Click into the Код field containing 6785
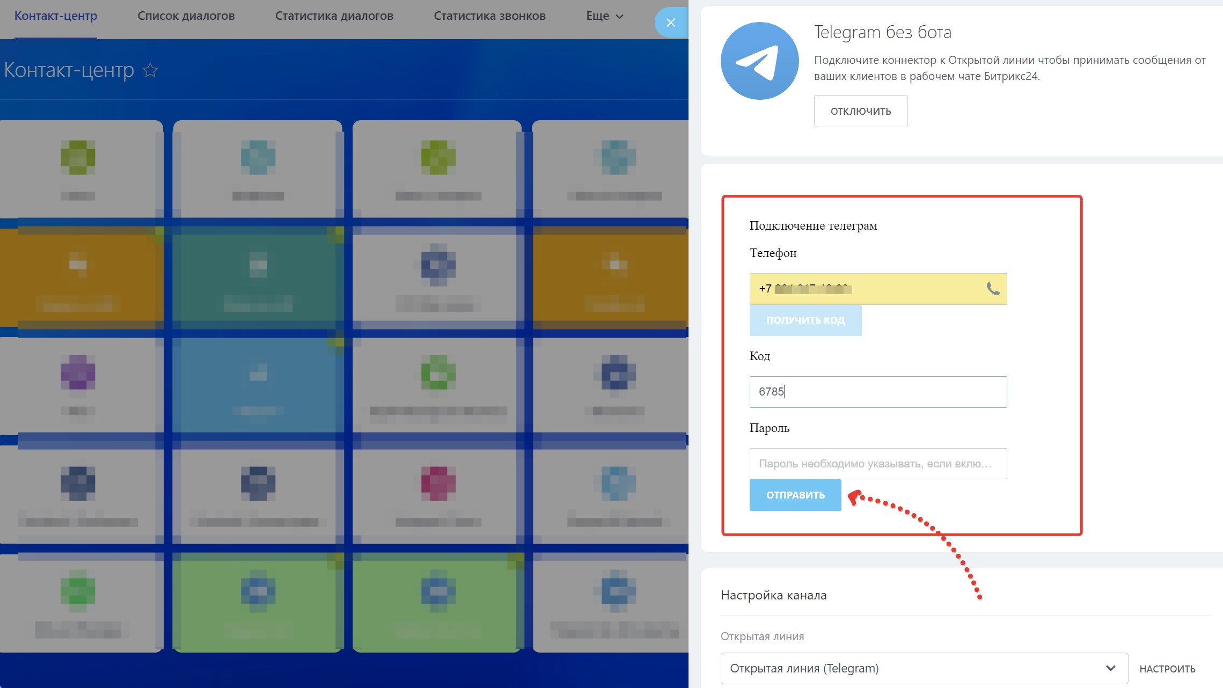Screen dimensions: 1223x688 tap(878, 392)
